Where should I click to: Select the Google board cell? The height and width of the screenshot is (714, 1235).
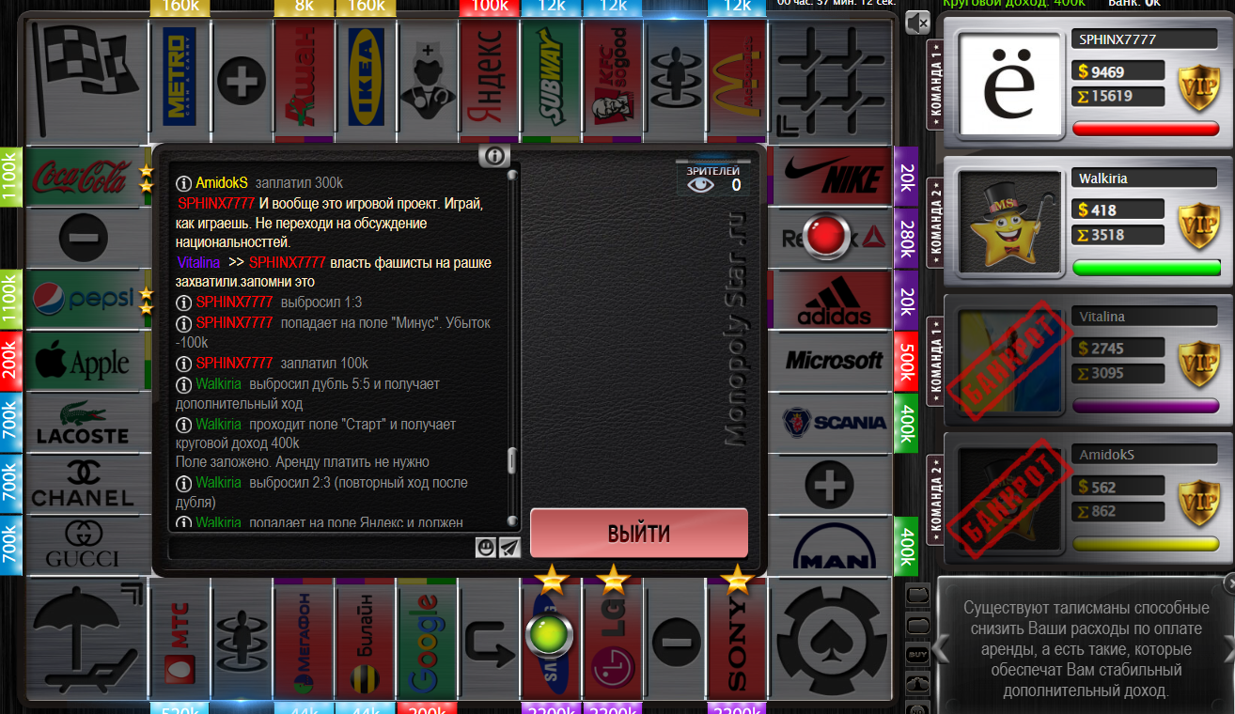[x=428, y=641]
